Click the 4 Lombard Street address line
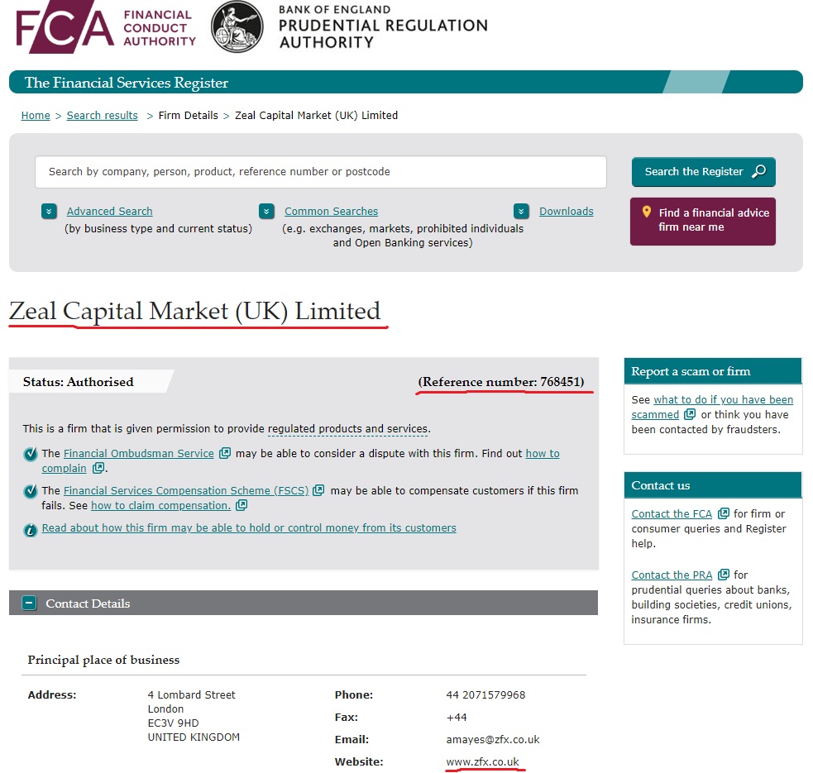 point(191,694)
